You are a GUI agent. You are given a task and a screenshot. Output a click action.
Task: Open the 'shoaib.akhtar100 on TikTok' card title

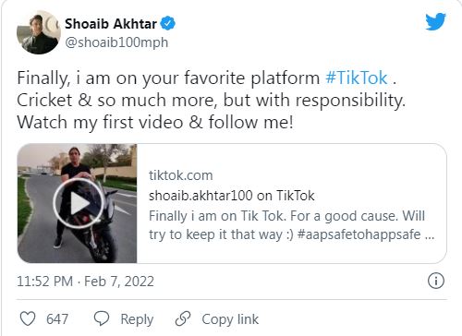pos(232,196)
